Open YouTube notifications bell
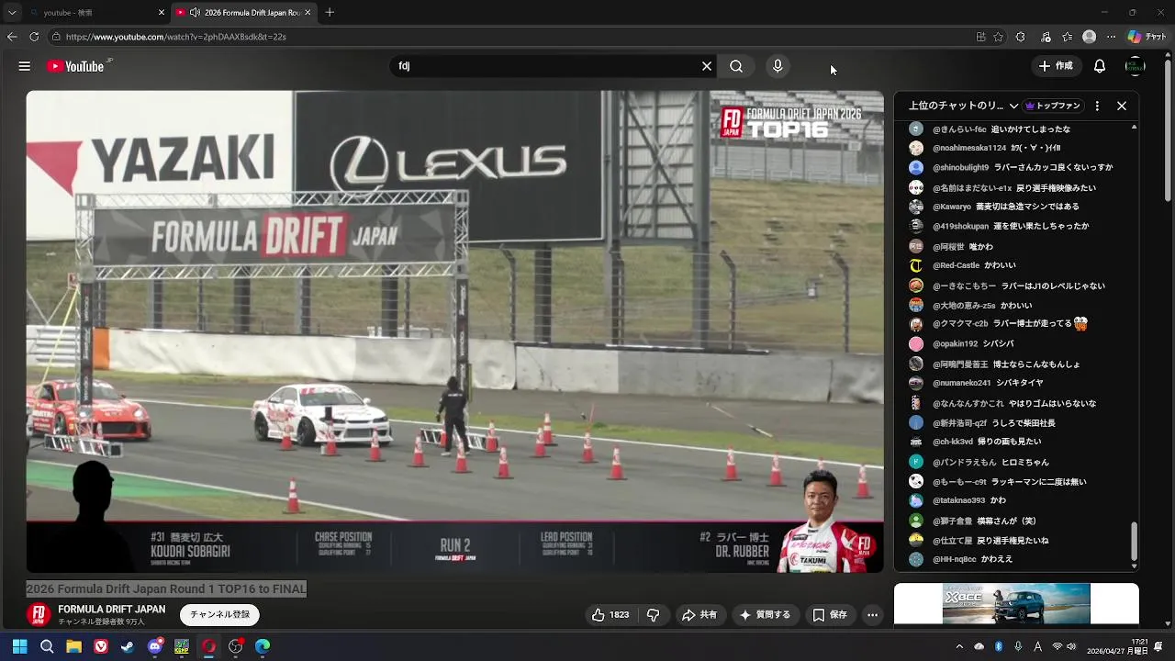 (x=1100, y=66)
